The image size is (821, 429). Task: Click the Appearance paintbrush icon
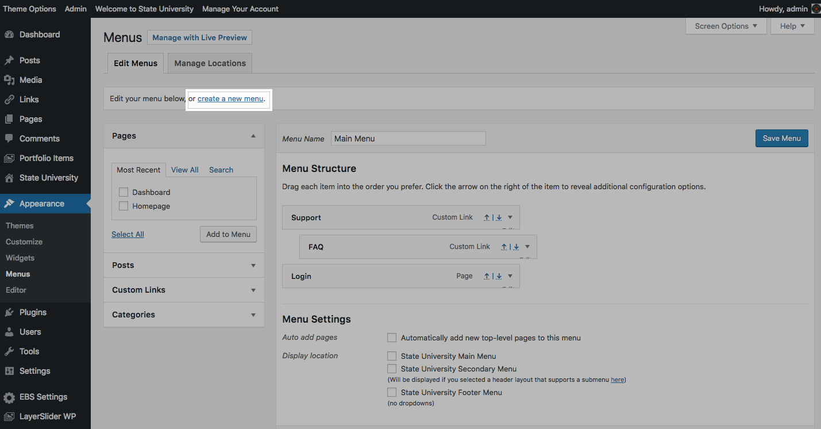tap(9, 204)
